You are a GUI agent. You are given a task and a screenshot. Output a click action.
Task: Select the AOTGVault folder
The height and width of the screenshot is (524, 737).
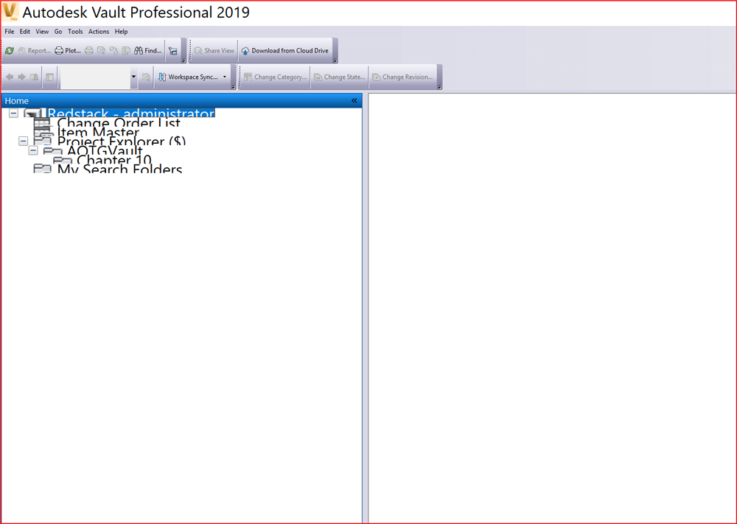pos(105,150)
